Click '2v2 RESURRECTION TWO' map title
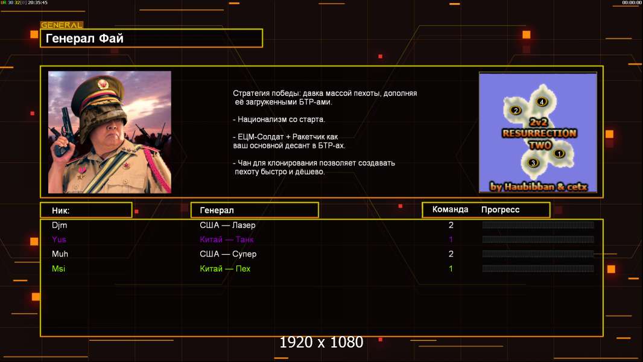This screenshot has width=643, height=362. click(539, 134)
